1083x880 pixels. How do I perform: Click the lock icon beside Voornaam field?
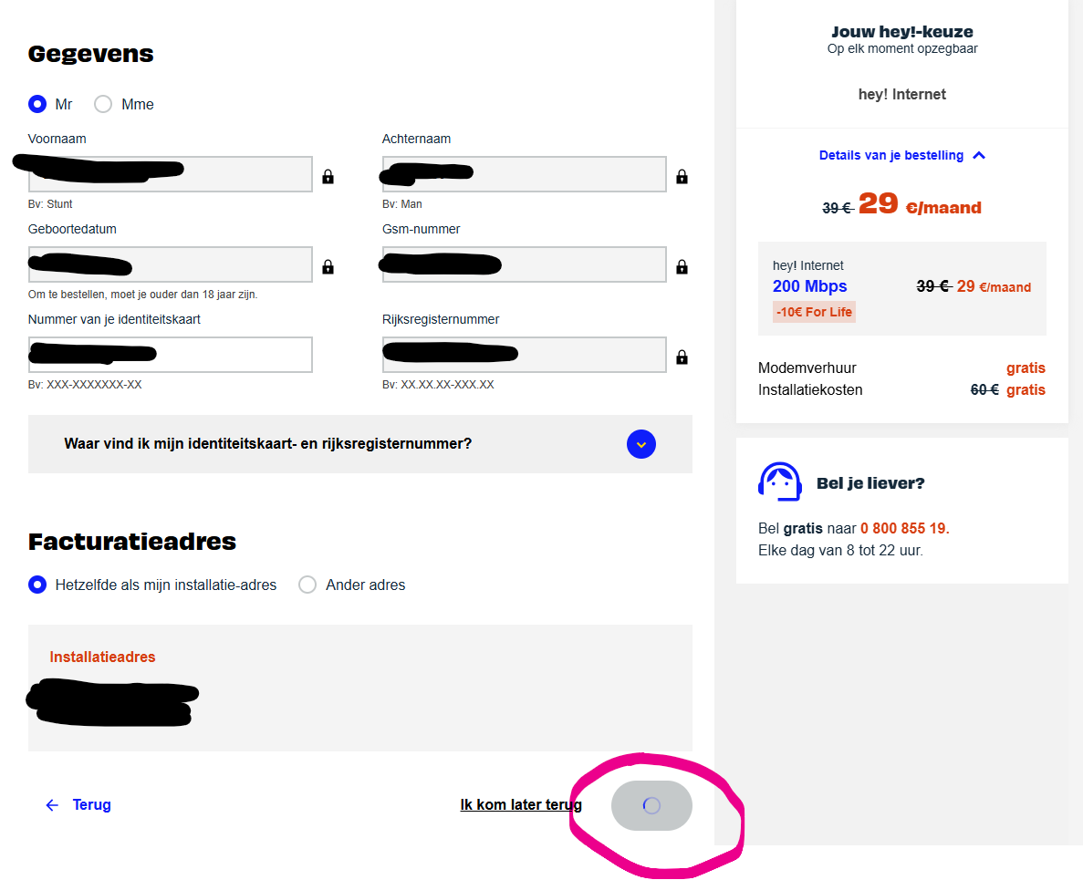click(328, 177)
